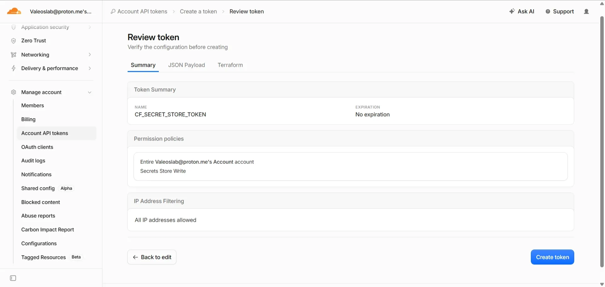Screen dimensions: 605x287
Task: Collapse the Manage account section chevron
Action: tap(90, 92)
